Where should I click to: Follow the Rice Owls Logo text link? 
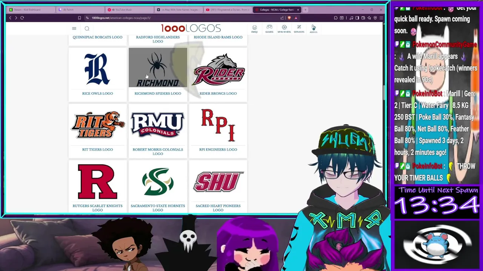pos(97,93)
